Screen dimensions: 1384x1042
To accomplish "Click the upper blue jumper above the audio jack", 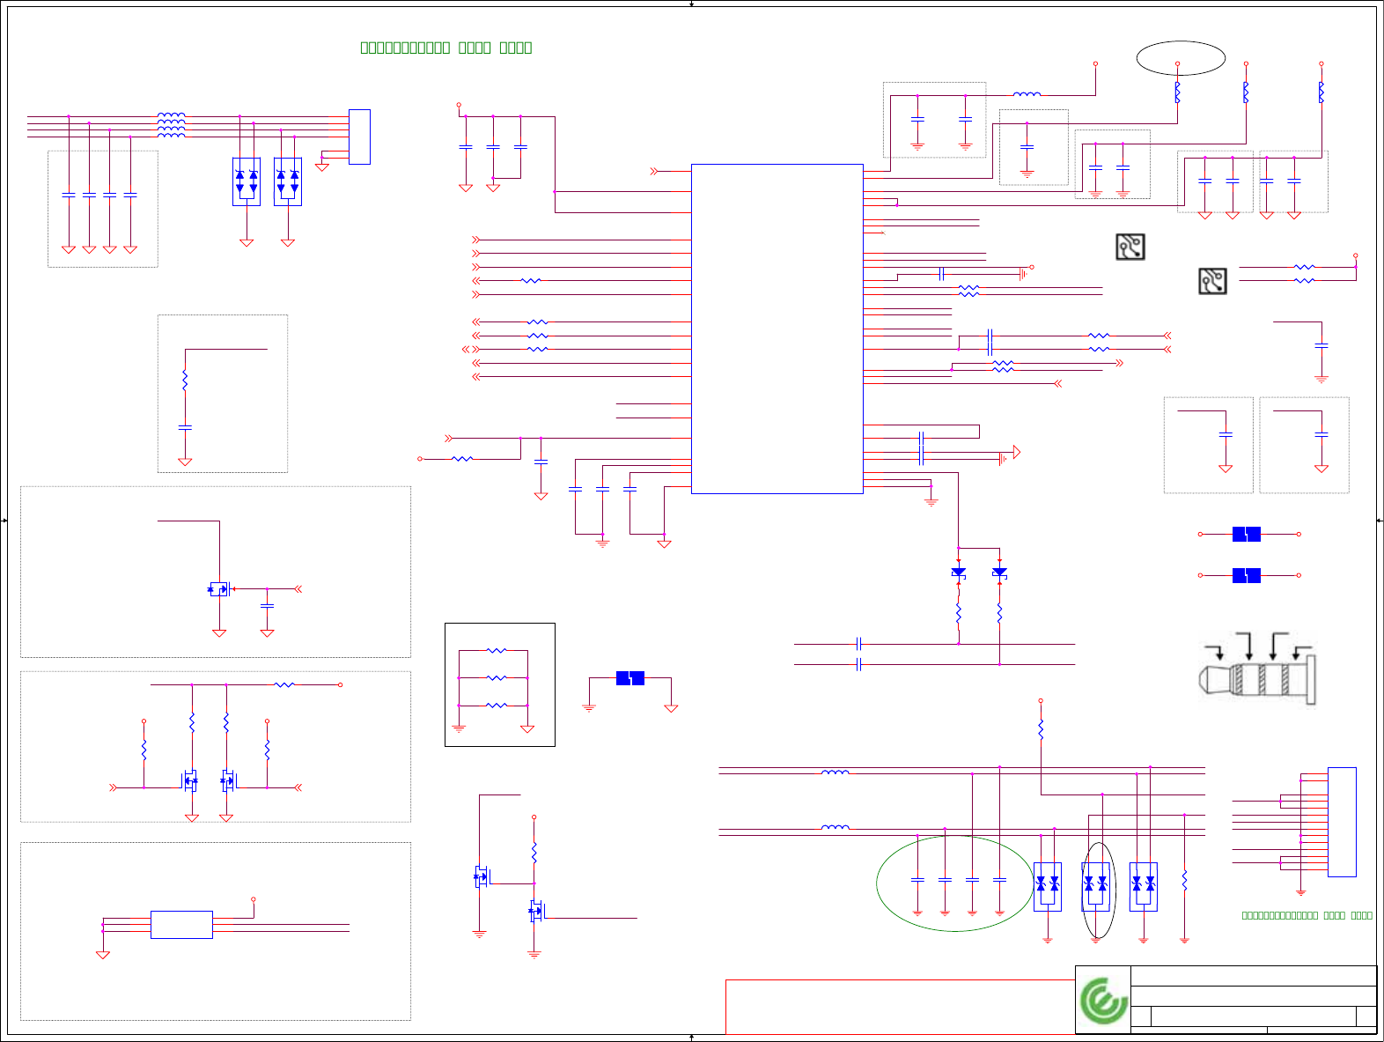I will (1246, 534).
